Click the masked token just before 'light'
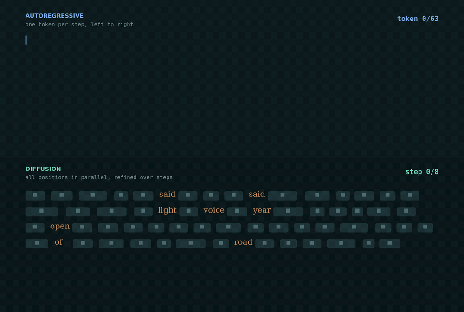 point(143,212)
